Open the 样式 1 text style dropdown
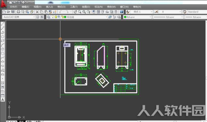The height and width of the screenshot is (122, 207). pyautogui.click(x=141, y=12)
